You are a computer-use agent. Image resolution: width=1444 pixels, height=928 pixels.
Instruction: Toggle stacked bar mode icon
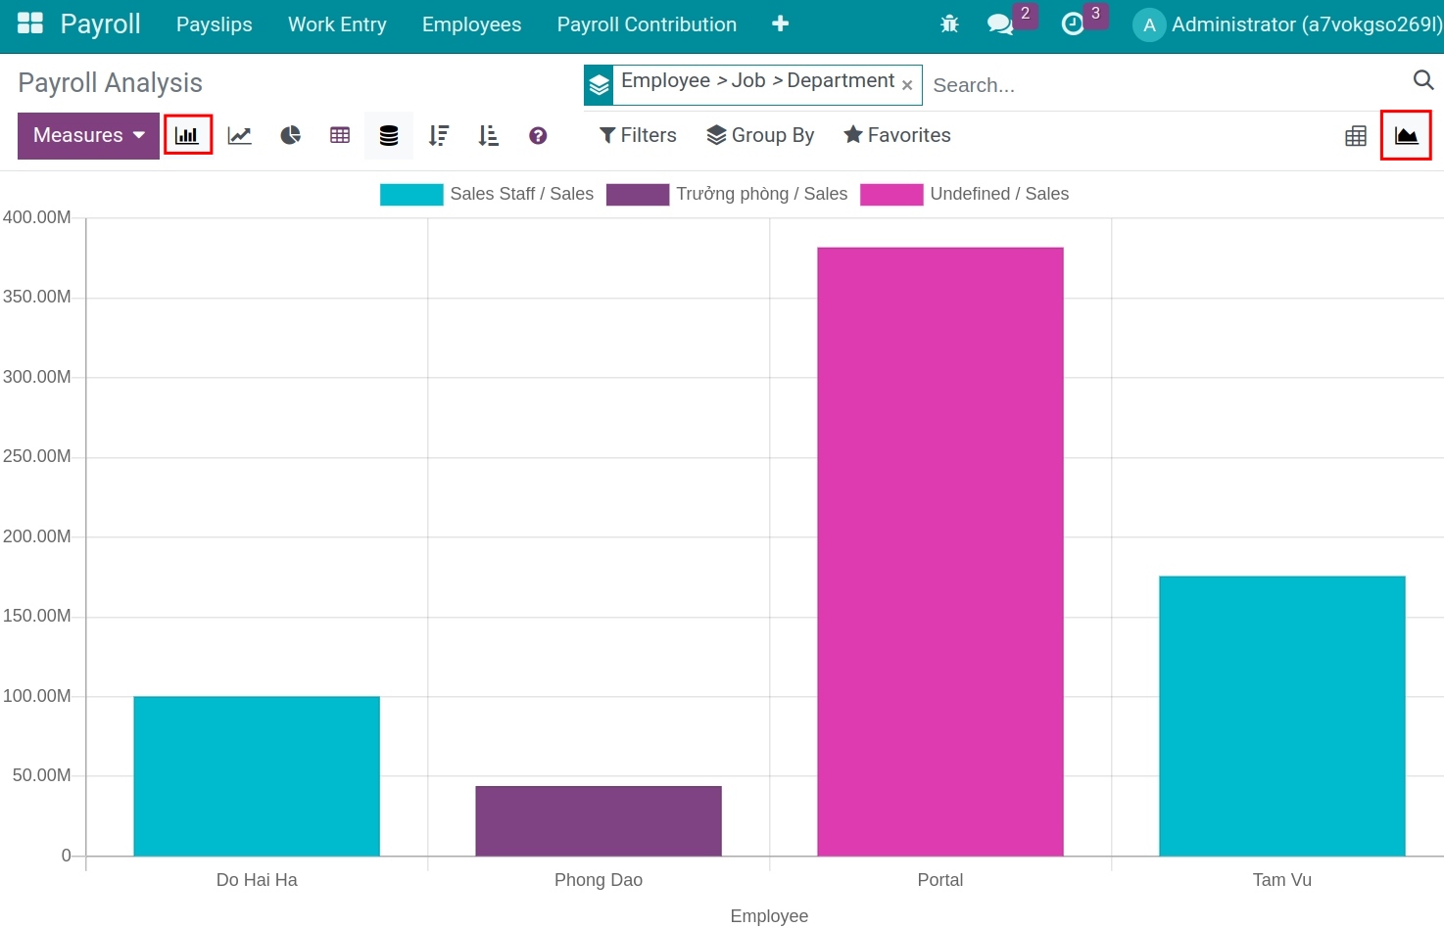click(388, 135)
